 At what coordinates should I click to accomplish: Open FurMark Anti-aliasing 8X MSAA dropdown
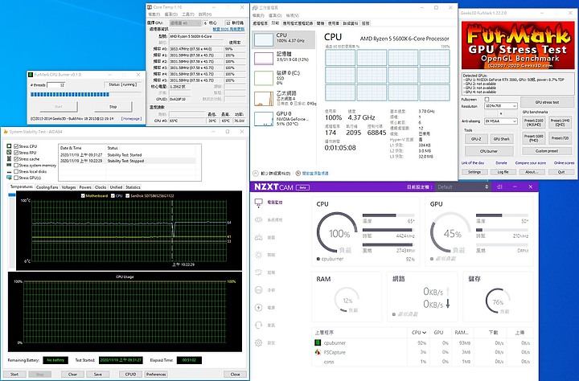coord(501,121)
